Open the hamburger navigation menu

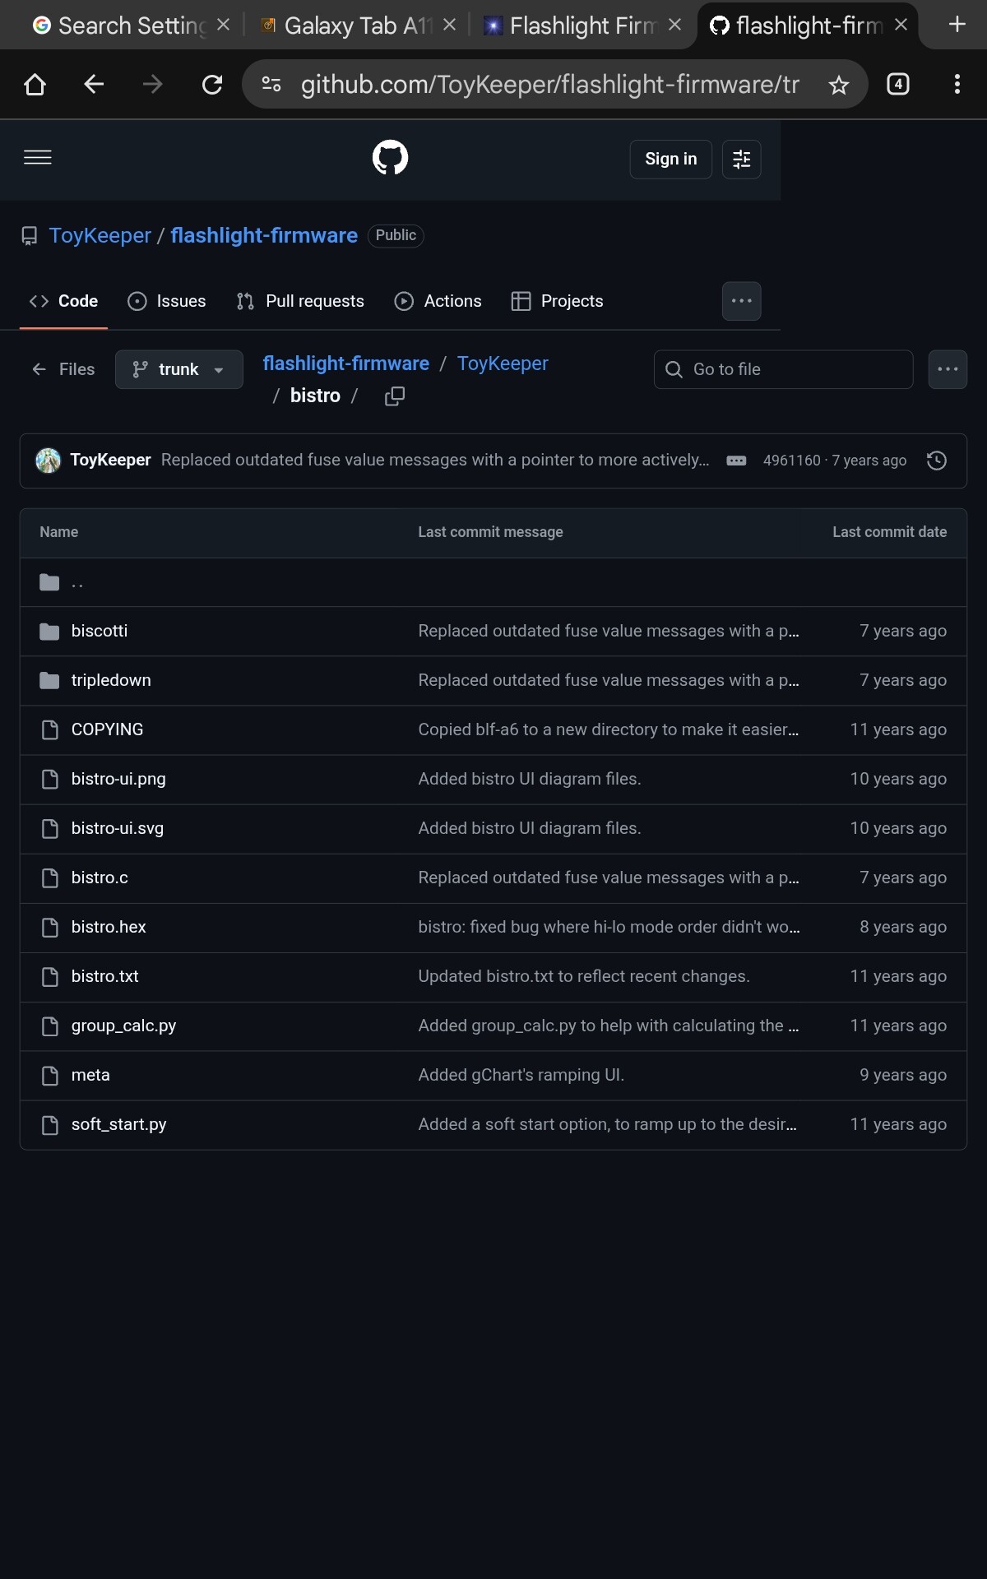38,158
